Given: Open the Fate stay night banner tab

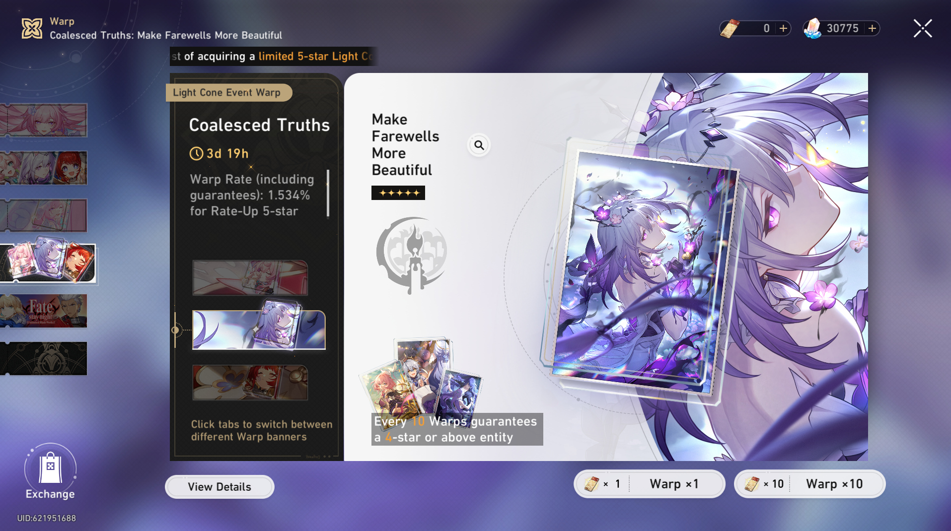Looking at the screenshot, I should pos(44,311).
